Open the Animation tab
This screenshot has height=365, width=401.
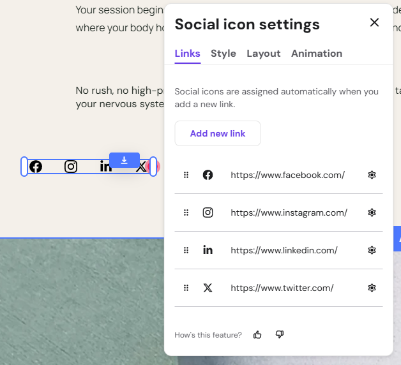tap(317, 54)
